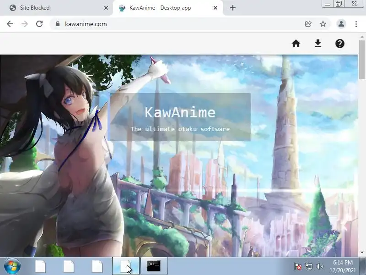Click the padlock site info icon
This screenshot has height=275, width=366.
[x=58, y=24]
